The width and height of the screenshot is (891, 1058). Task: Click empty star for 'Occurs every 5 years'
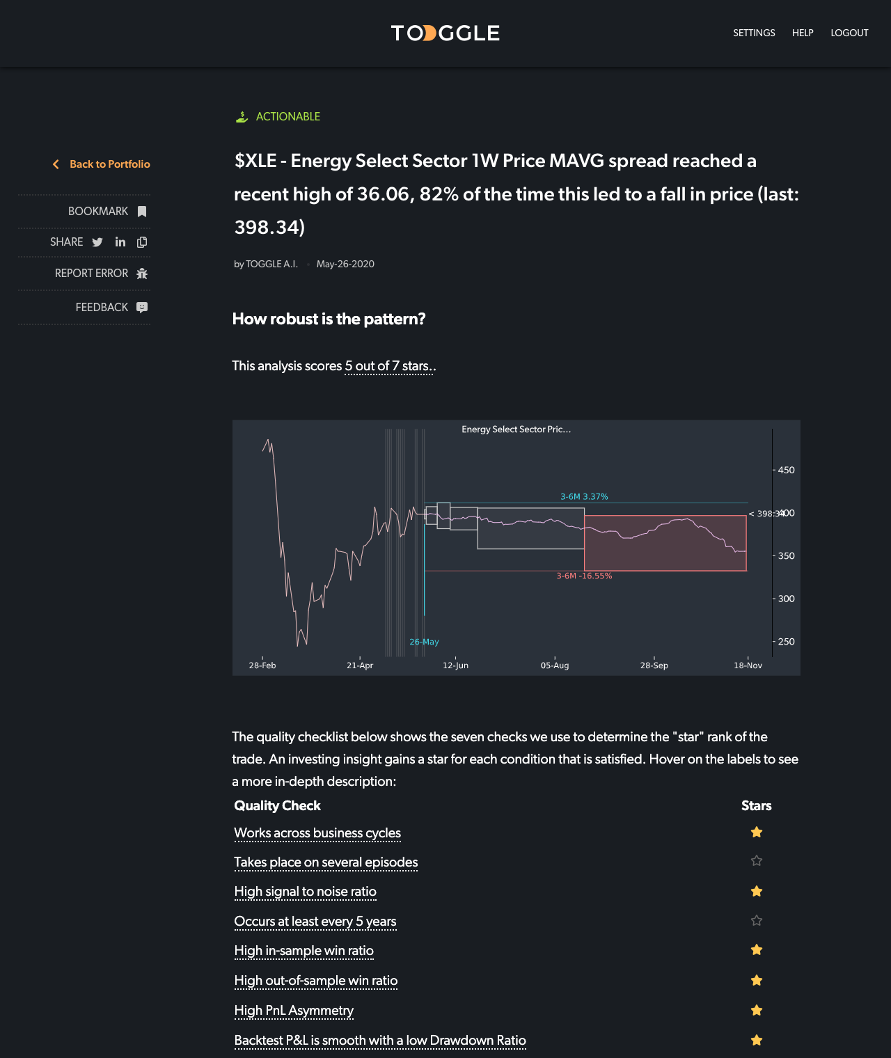757,921
